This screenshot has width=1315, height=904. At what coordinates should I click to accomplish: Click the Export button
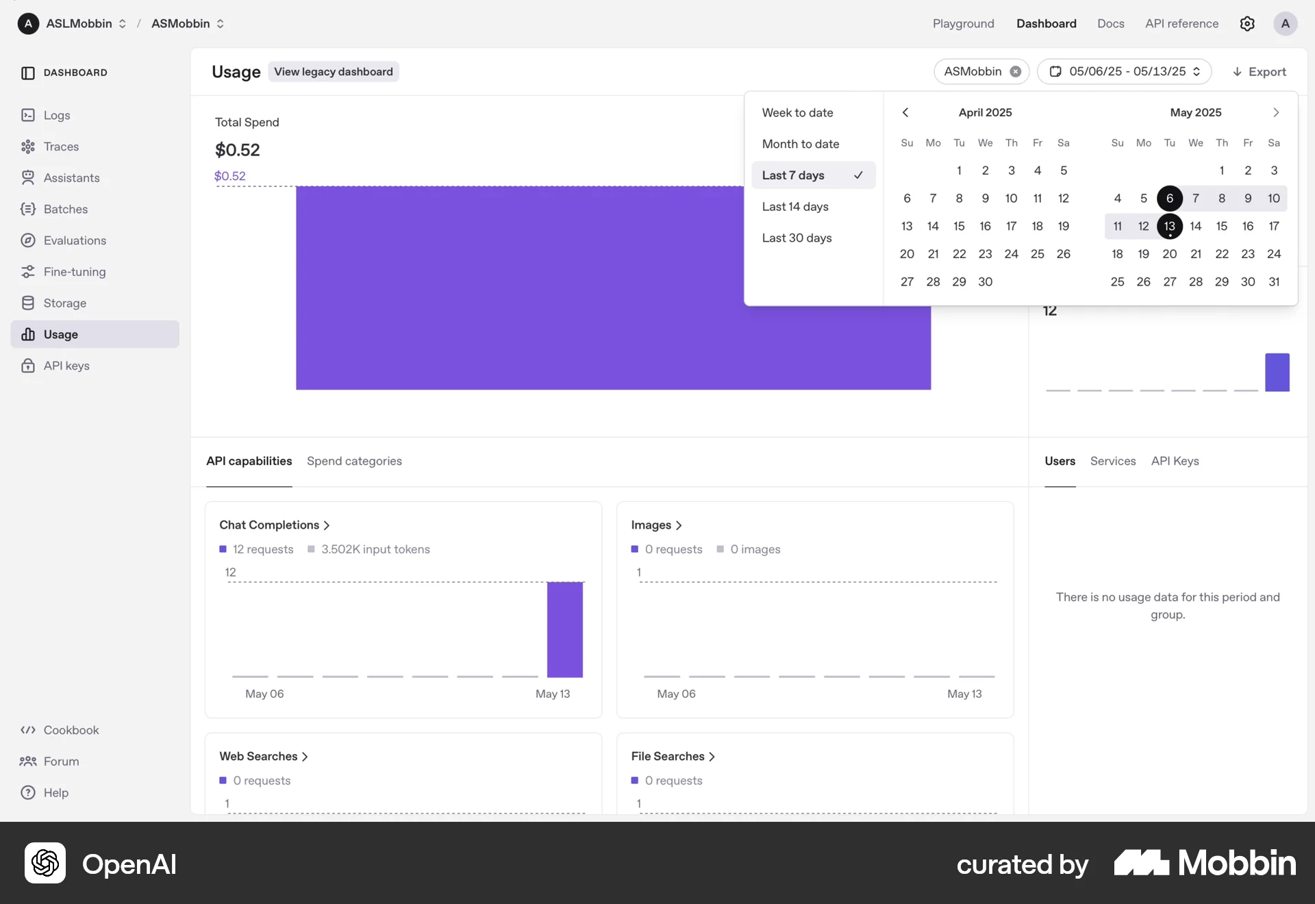tap(1259, 71)
